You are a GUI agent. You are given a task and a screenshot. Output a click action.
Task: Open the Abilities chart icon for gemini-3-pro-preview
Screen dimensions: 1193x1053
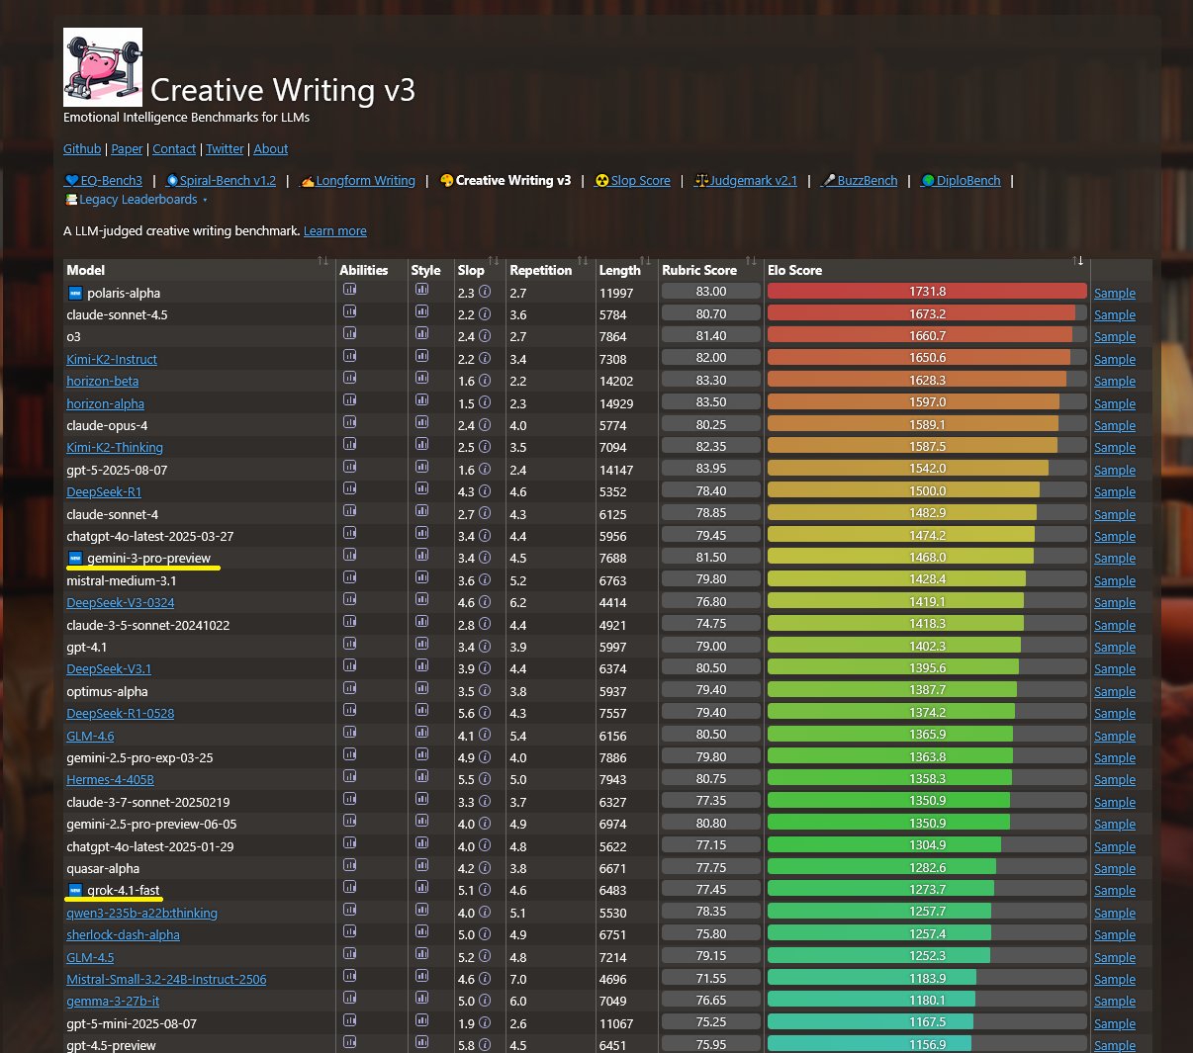click(349, 555)
